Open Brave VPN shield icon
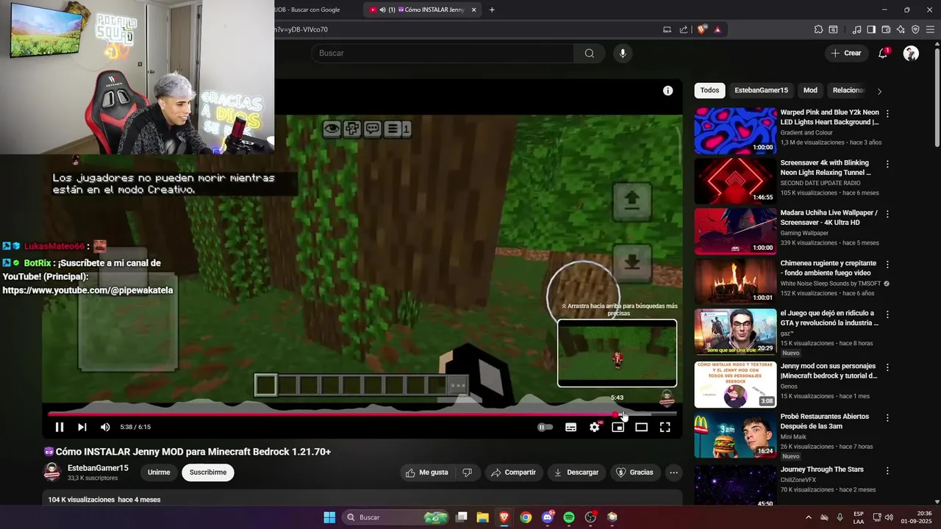Viewport: 941px width, 529px height. [x=915, y=29]
